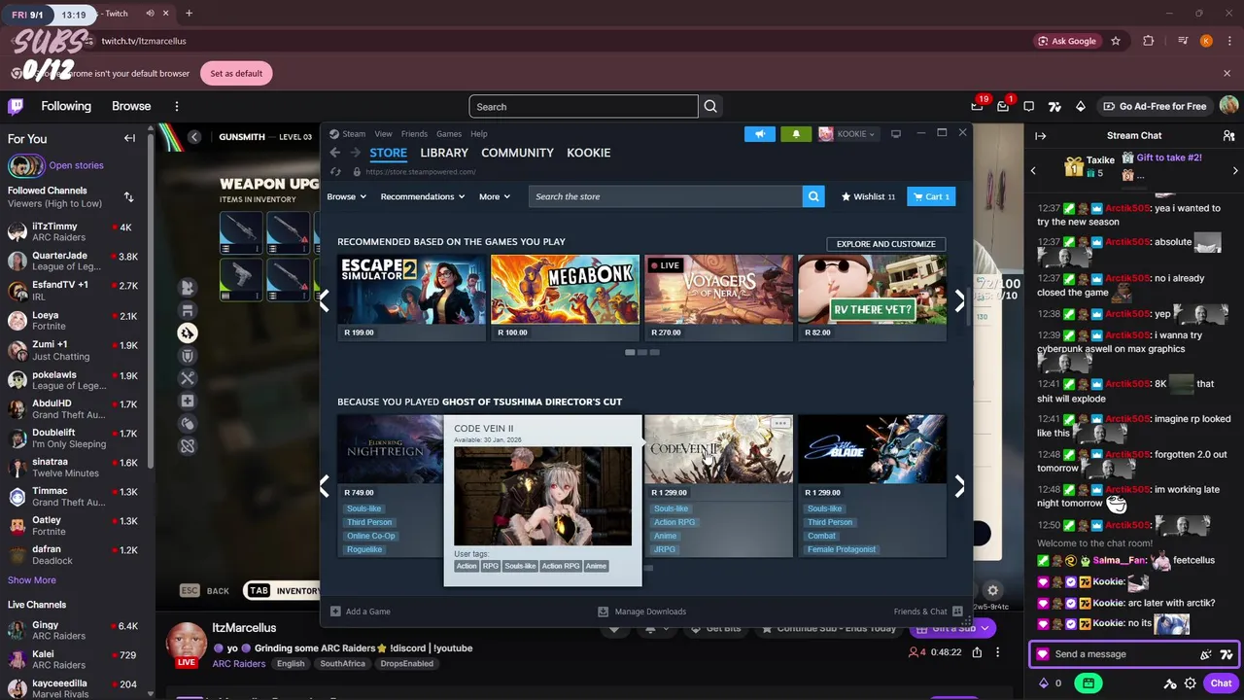Go forward in Steam navigation
The image size is (1244, 700).
(x=355, y=153)
